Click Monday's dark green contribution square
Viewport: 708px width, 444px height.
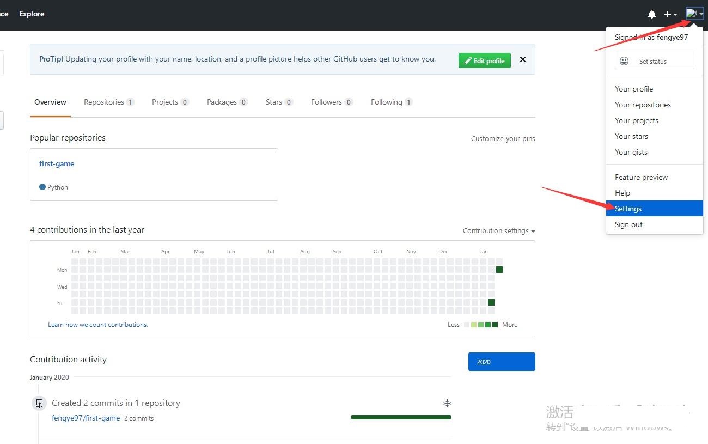point(499,270)
